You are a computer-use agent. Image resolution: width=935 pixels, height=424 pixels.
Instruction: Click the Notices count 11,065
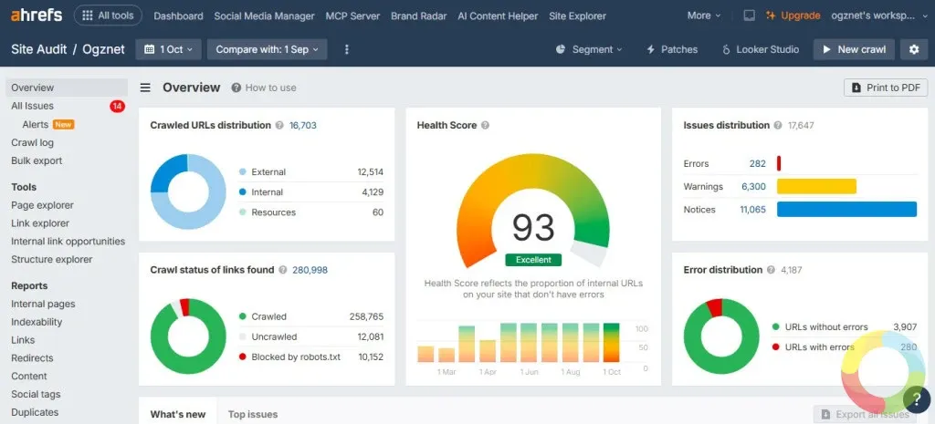(x=753, y=210)
